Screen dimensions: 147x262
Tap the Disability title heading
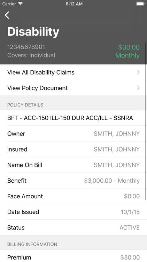pos(33,32)
